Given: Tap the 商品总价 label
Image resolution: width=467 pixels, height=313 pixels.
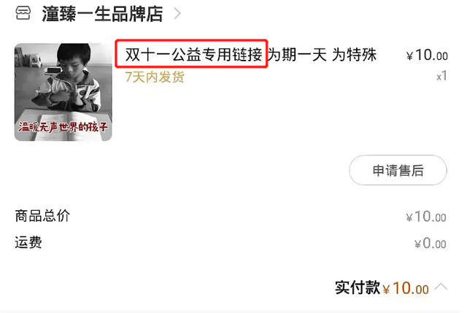Looking at the screenshot, I should pos(42,216).
